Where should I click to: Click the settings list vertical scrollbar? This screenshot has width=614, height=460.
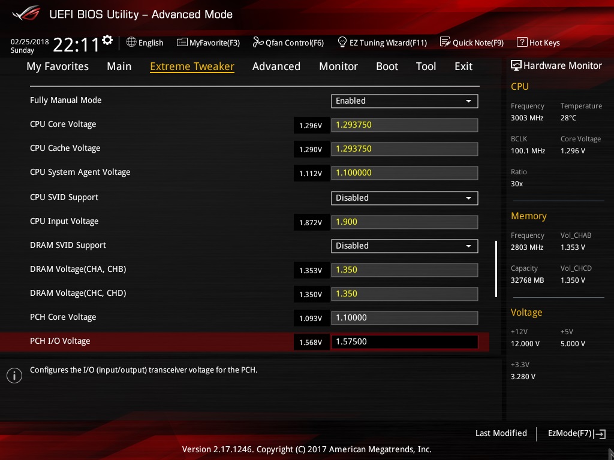click(x=496, y=269)
